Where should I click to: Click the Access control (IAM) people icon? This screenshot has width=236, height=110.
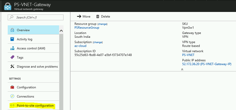point(12,48)
